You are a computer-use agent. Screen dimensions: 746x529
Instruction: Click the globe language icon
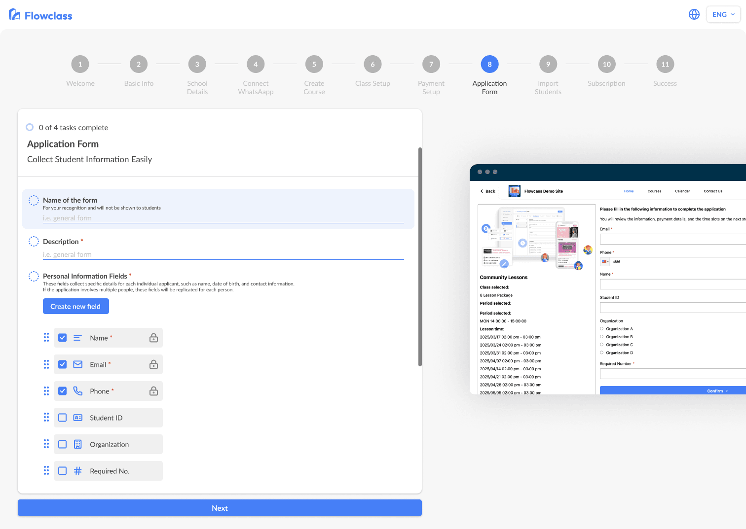tap(694, 14)
